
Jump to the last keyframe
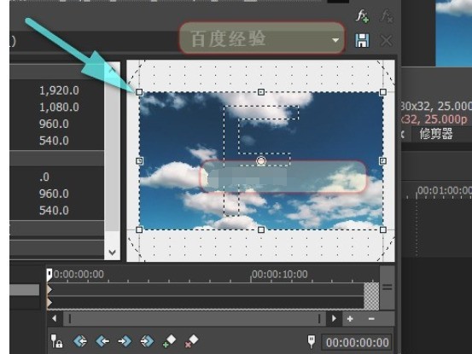[147, 341]
